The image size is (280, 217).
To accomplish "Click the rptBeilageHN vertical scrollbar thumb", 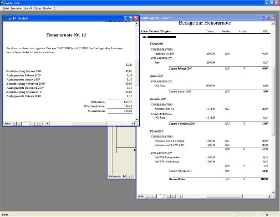I will 273,101.
